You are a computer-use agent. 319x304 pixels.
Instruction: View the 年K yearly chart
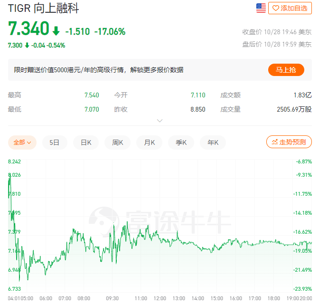[x=213, y=142]
